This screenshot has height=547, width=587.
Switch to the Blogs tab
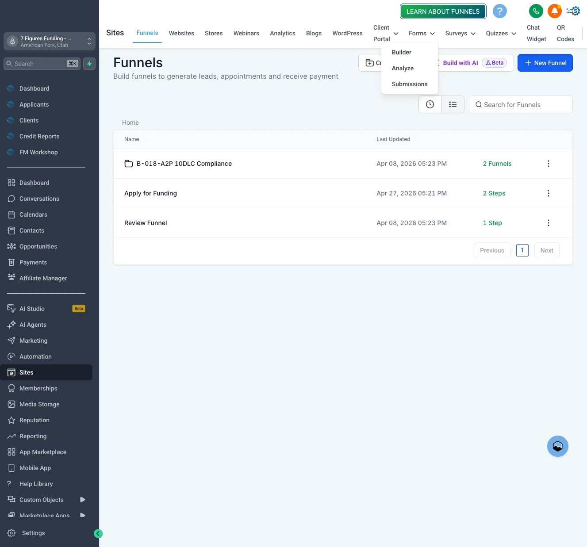(x=314, y=33)
